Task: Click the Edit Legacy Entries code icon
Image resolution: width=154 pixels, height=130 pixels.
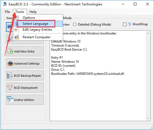Action: coord(16,30)
